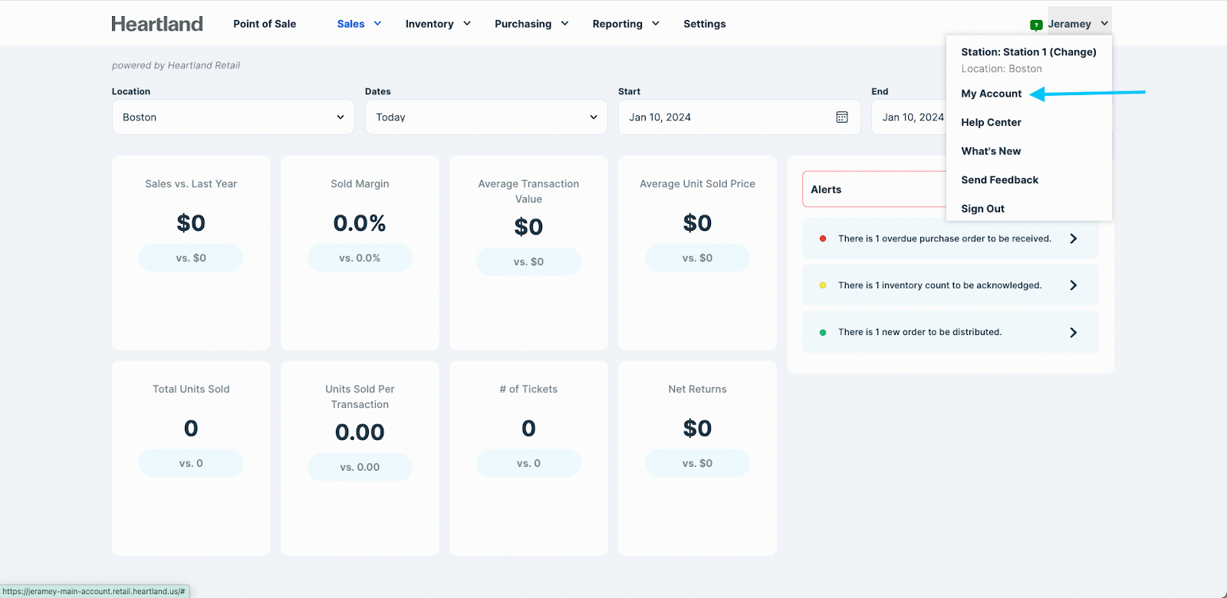
Task: Expand the Inventory menu
Action: coord(438,24)
